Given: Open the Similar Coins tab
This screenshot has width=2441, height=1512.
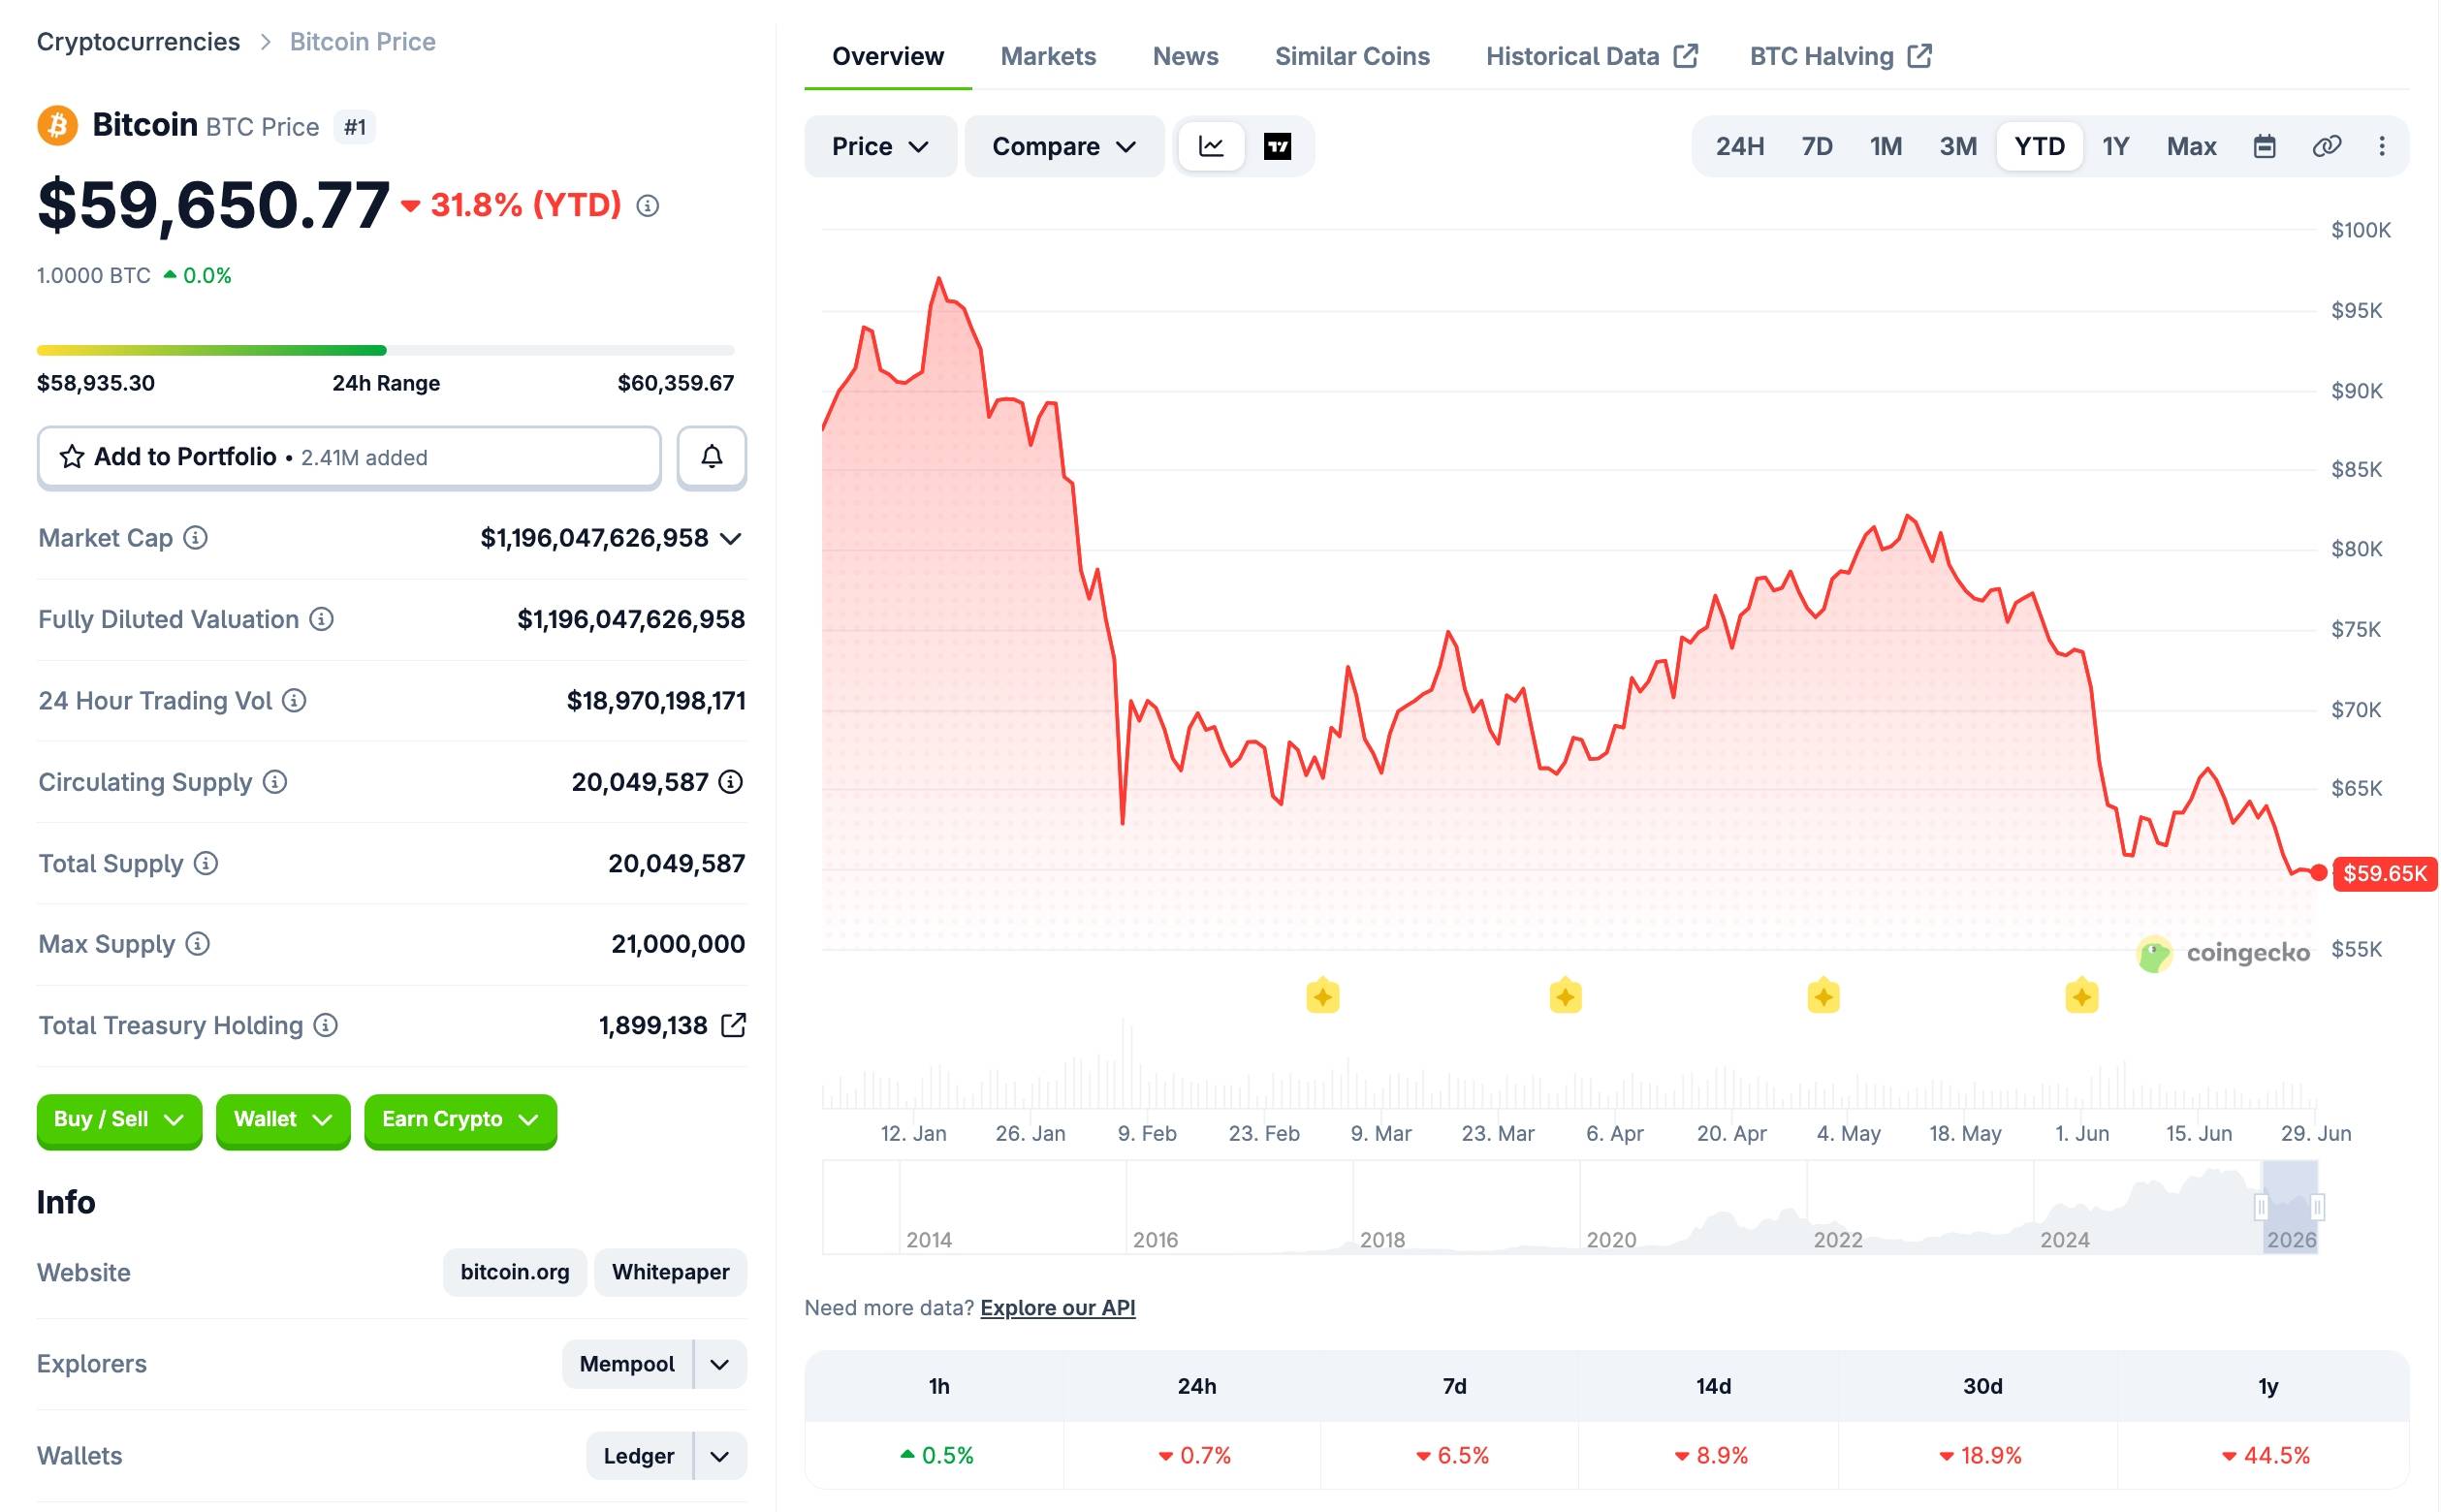Looking at the screenshot, I should [x=1352, y=56].
